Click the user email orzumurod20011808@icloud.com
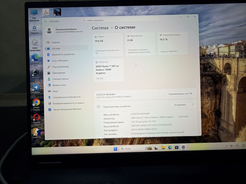The image size is (246, 184). coord(69,32)
